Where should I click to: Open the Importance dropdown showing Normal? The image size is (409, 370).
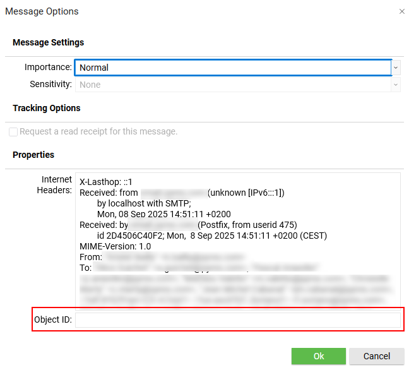point(232,68)
